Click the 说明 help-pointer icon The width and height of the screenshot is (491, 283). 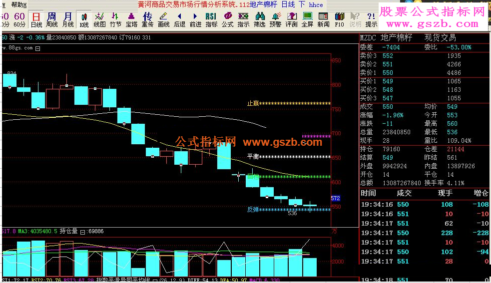(x=356, y=19)
